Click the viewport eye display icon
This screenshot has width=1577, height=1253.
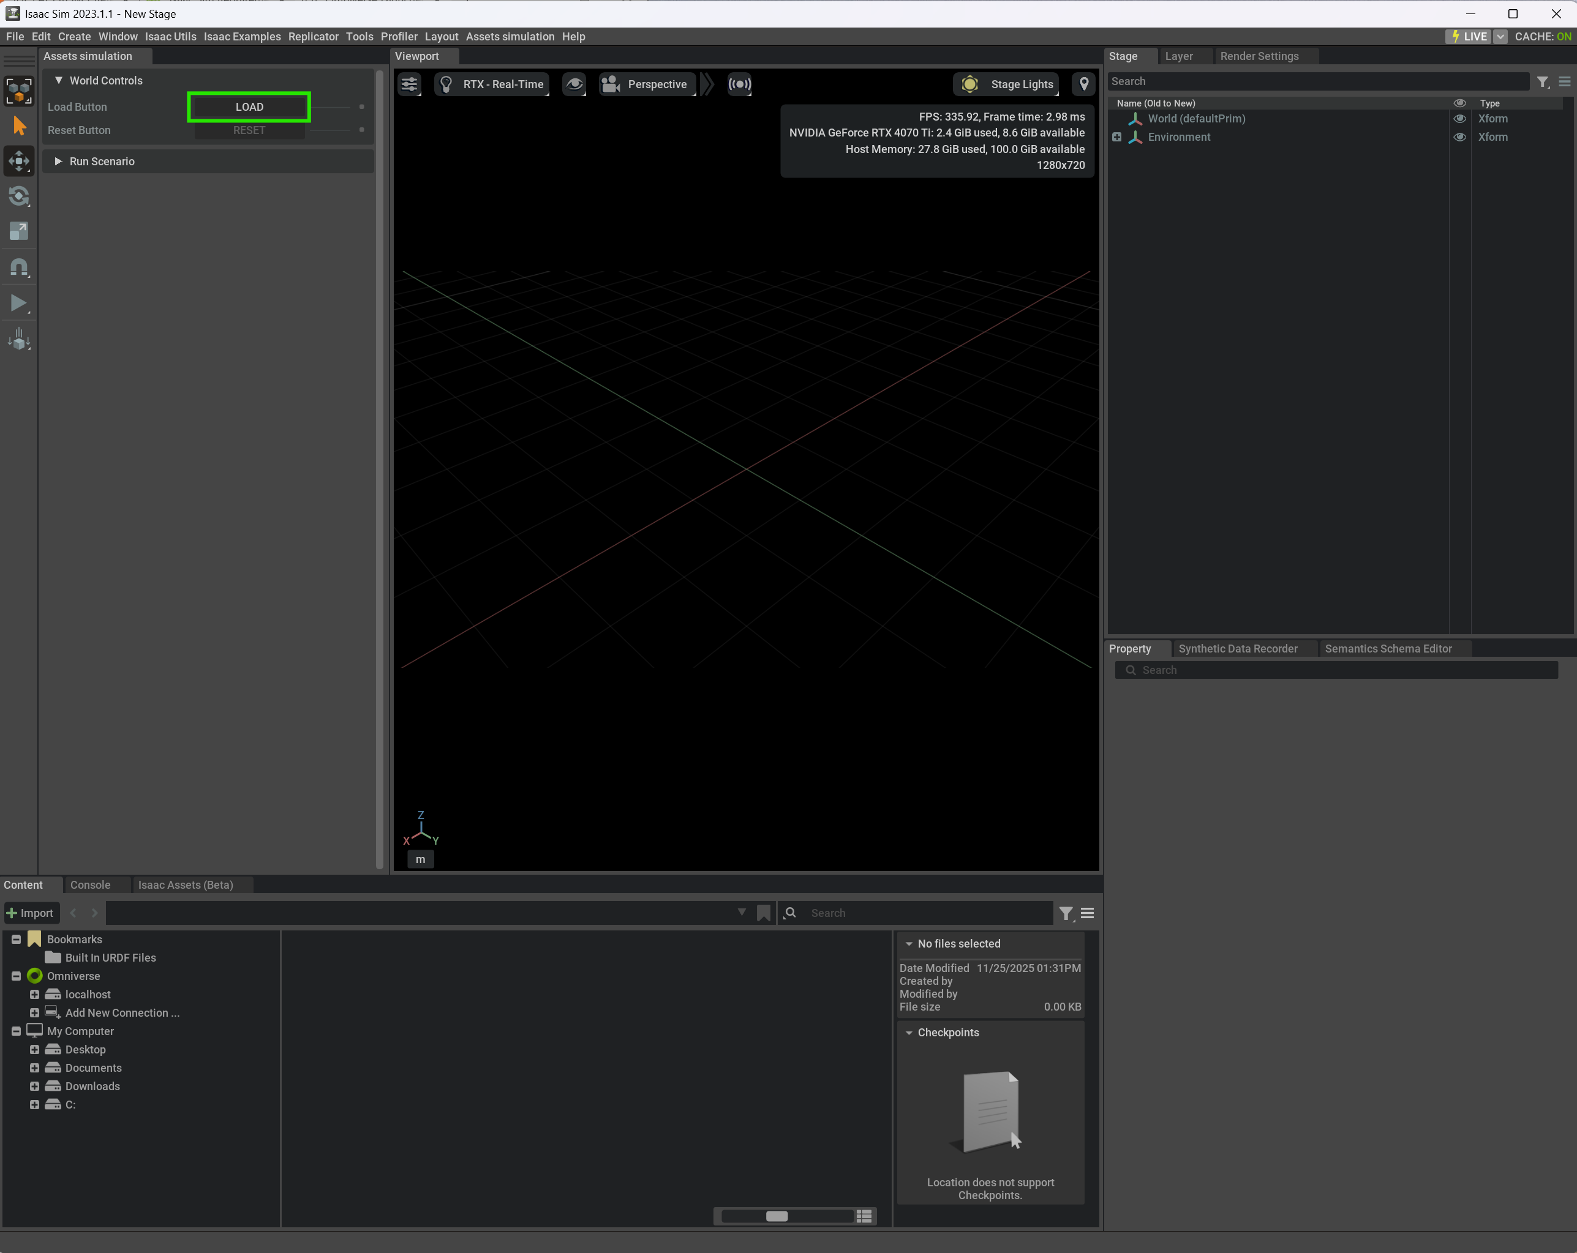[574, 84]
